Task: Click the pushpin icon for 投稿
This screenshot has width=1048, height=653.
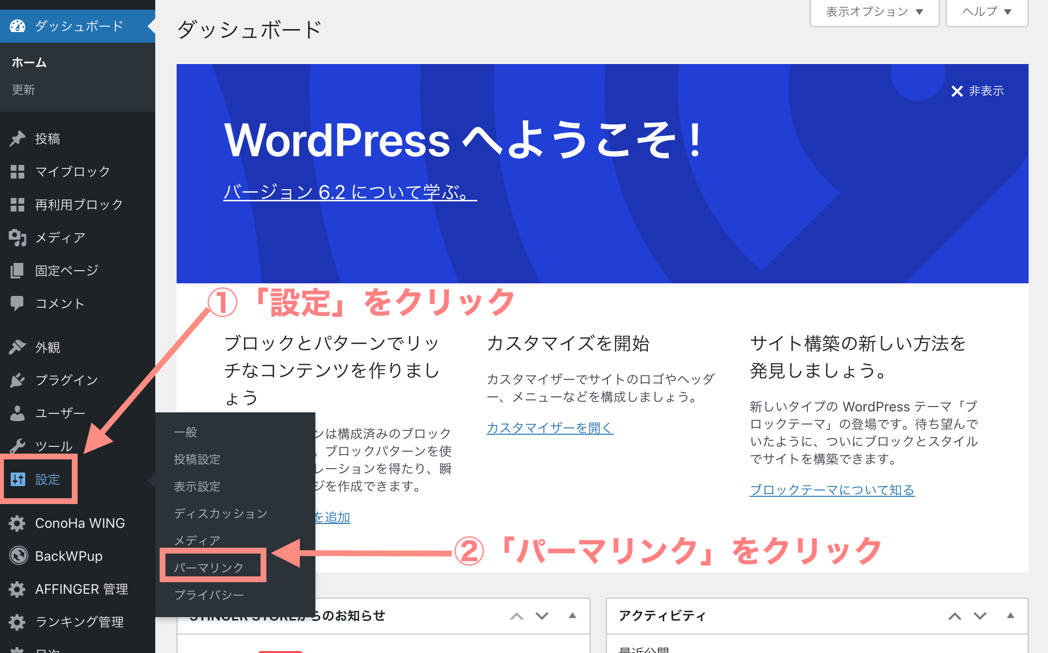Action: click(x=17, y=139)
